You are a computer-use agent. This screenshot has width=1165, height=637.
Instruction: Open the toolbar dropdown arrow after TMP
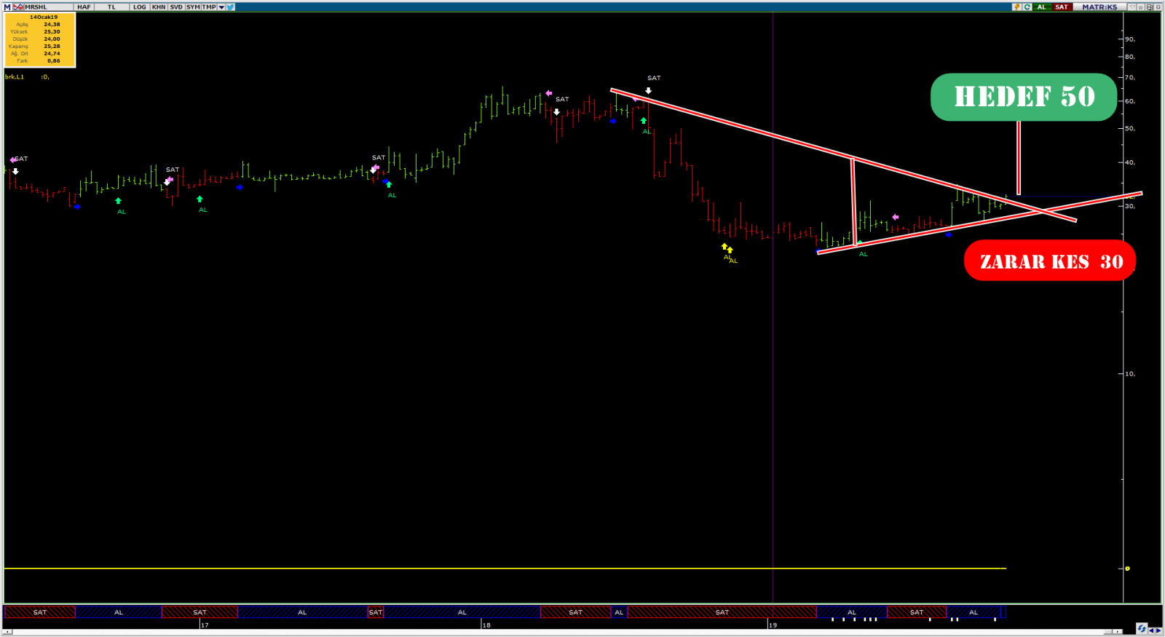point(221,7)
